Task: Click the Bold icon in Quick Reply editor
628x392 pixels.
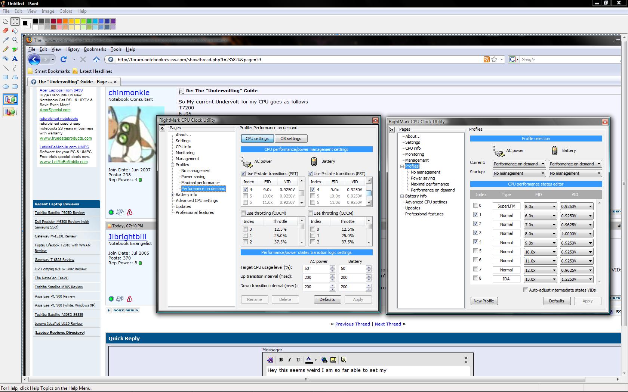Action: [281, 360]
